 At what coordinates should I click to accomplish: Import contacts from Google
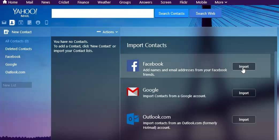point(244,93)
